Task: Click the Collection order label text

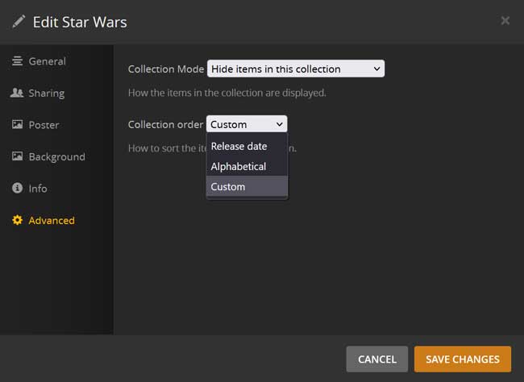Action: 165,125
